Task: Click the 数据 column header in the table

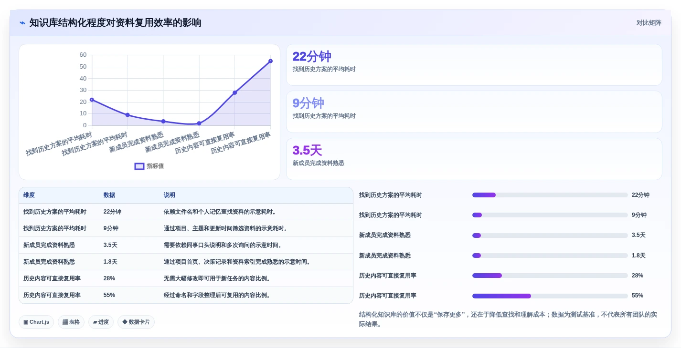Action: [109, 195]
